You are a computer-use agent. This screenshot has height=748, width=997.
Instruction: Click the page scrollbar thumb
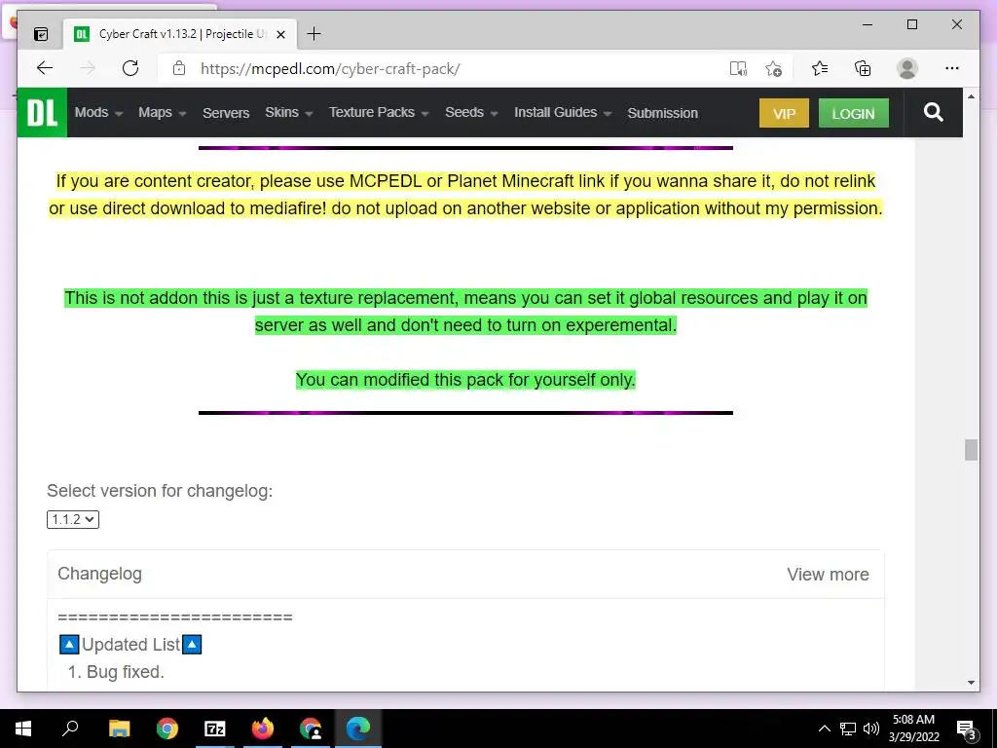tap(971, 450)
